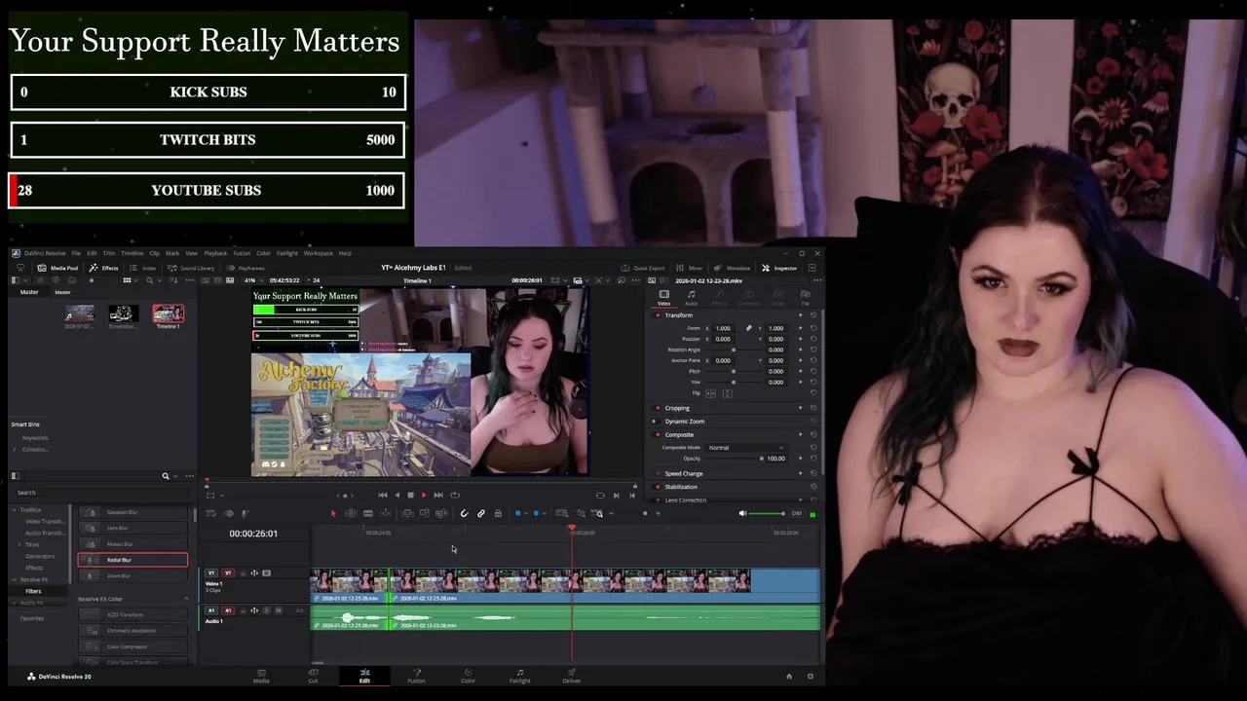The height and width of the screenshot is (701, 1247).
Task: Mute the Audio 1 track
Action: point(278,610)
